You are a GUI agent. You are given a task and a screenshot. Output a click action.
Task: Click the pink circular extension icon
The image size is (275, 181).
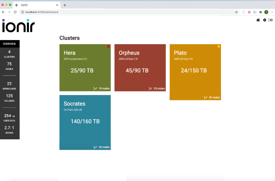(249, 12)
